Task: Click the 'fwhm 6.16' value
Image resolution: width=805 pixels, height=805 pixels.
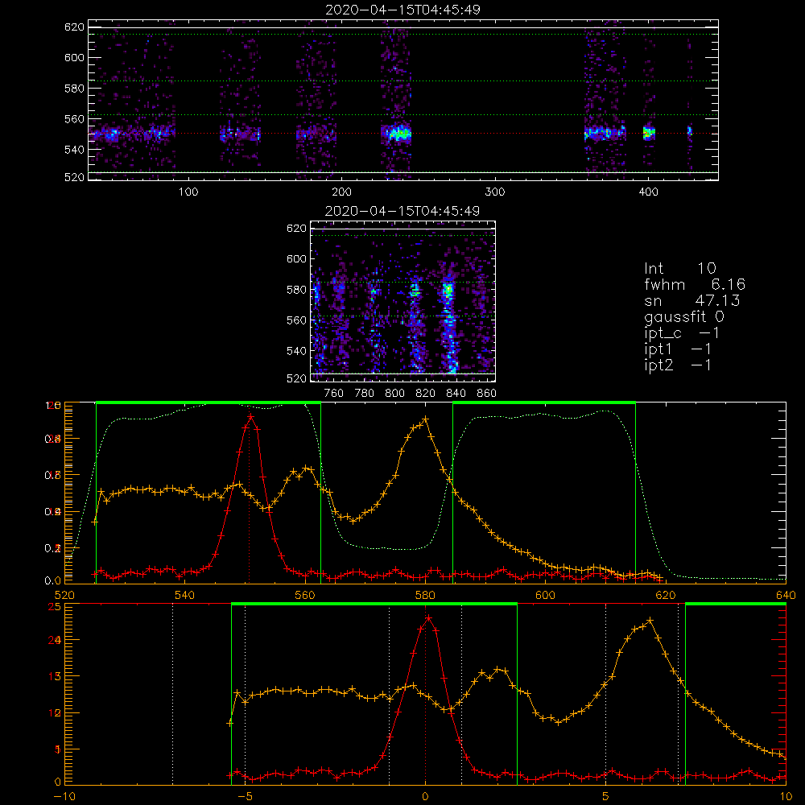Action: (x=695, y=284)
